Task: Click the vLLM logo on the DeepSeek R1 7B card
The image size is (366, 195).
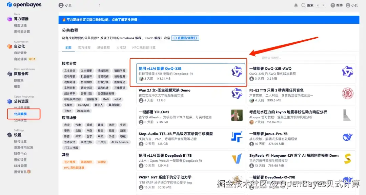Action: pyautogui.click(x=237, y=159)
